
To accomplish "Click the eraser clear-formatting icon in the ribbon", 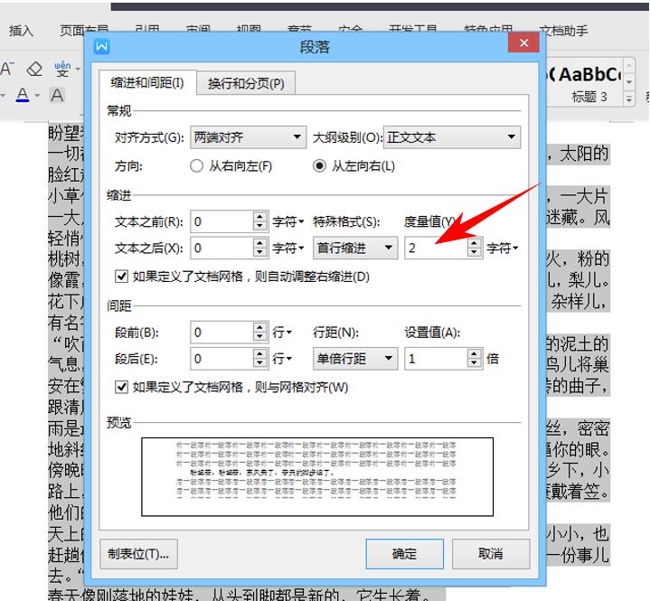I will point(34,69).
